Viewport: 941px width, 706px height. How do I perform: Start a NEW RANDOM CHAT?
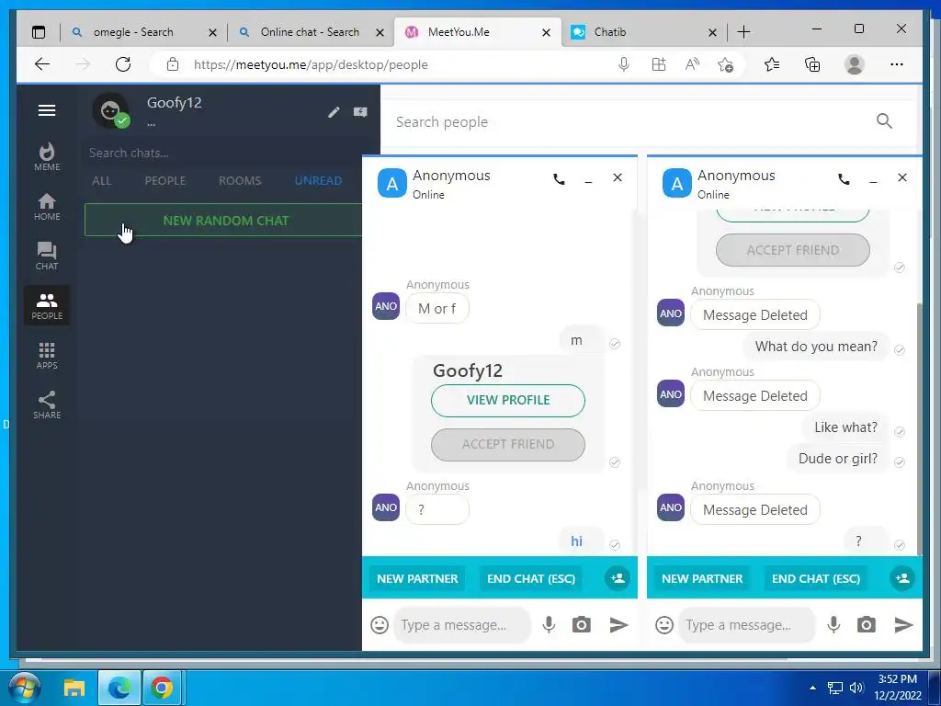click(x=223, y=221)
